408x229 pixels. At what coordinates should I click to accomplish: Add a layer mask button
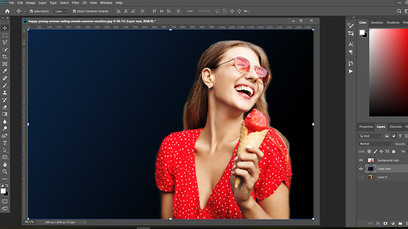(x=385, y=223)
